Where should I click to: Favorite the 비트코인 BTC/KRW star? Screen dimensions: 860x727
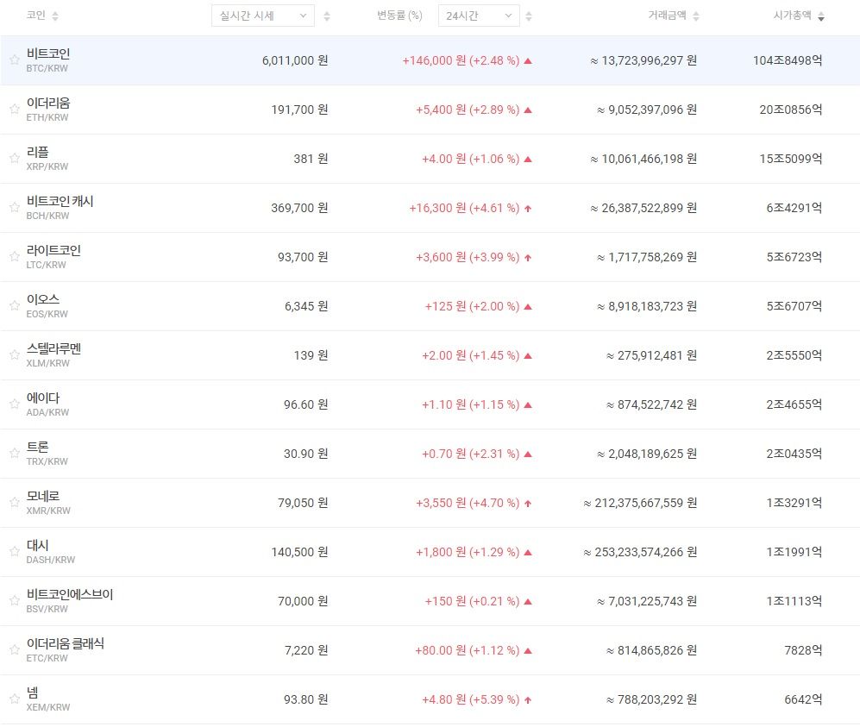pyautogui.click(x=15, y=60)
